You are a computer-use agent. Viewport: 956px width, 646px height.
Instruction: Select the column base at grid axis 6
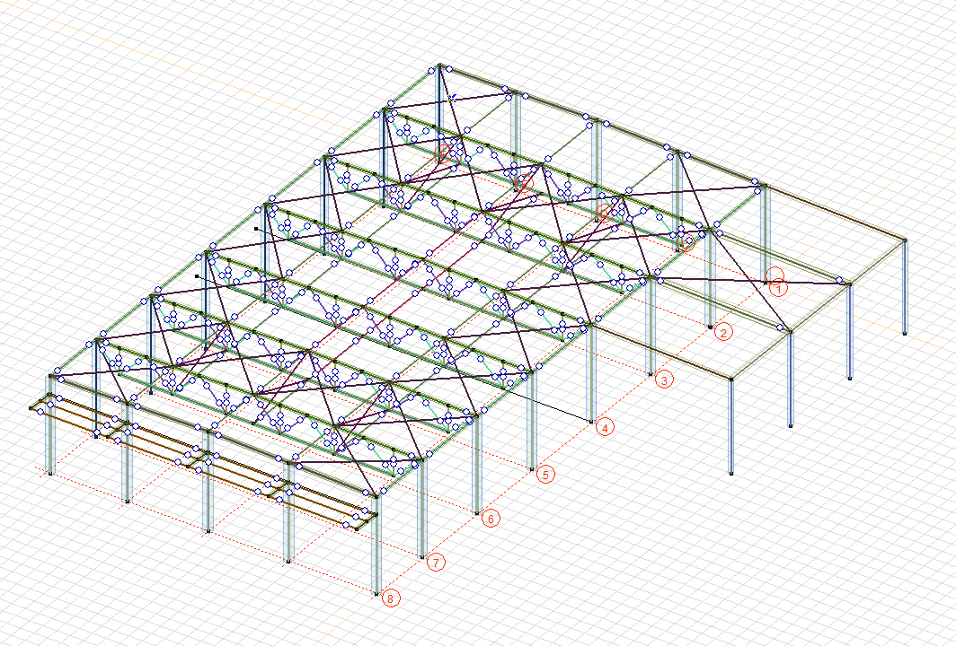(476, 511)
